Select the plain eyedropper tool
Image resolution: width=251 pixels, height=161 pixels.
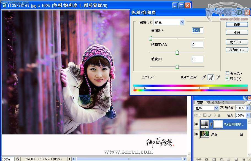click(x=204, y=78)
